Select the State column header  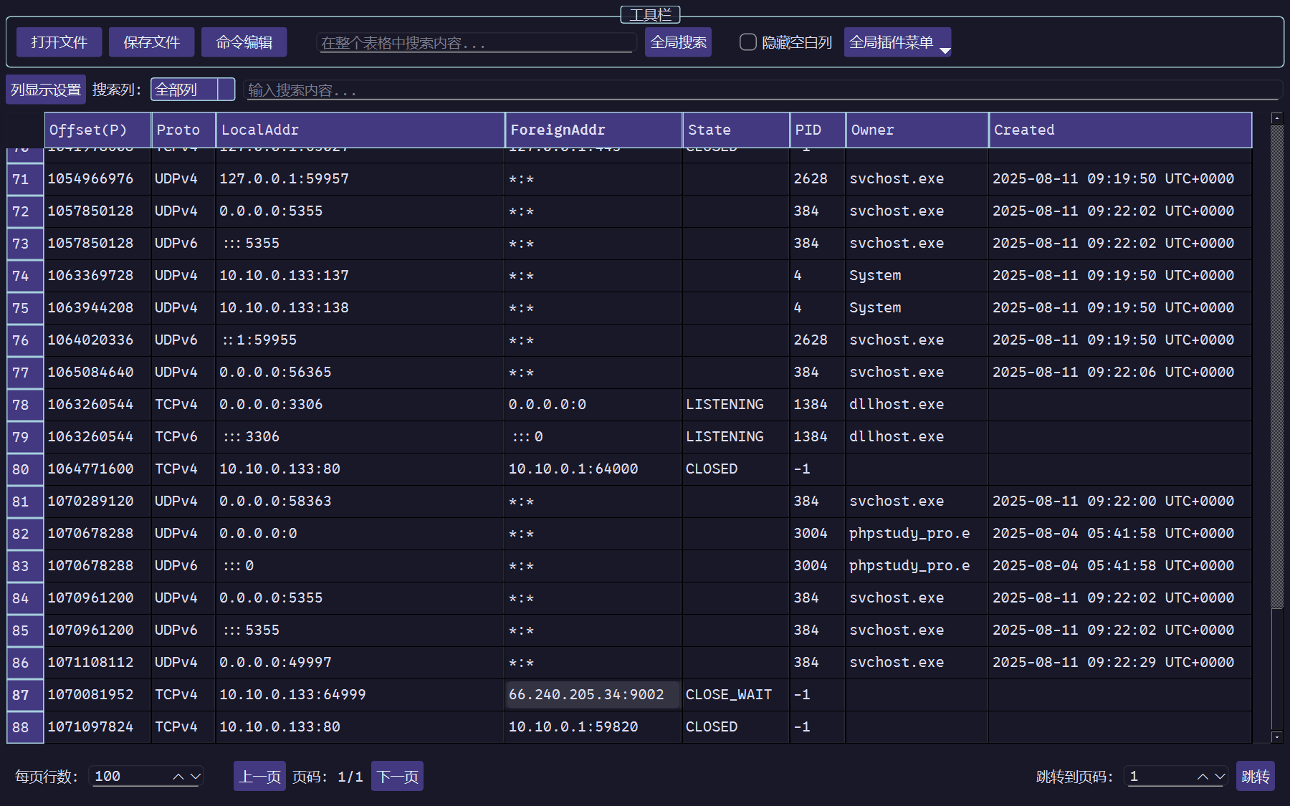(x=735, y=130)
